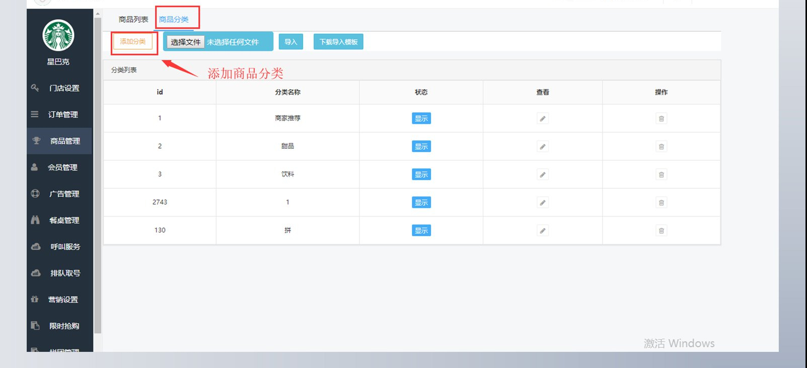Click the 分类列表 panel title
This screenshot has height=368, width=807.
pyautogui.click(x=124, y=70)
